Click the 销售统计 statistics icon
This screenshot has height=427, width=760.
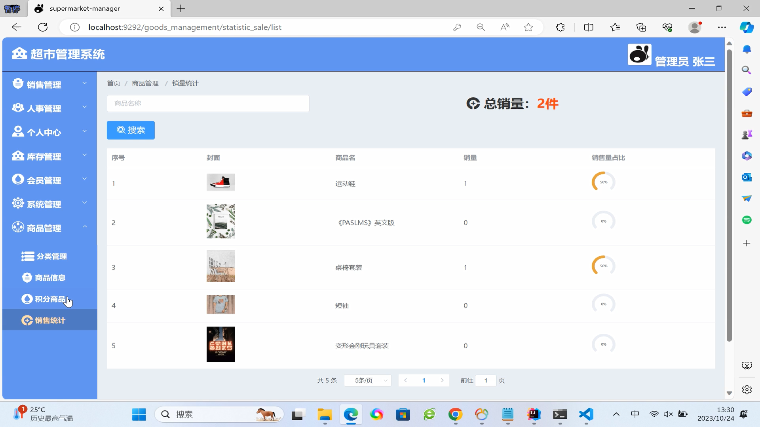coord(26,320)
